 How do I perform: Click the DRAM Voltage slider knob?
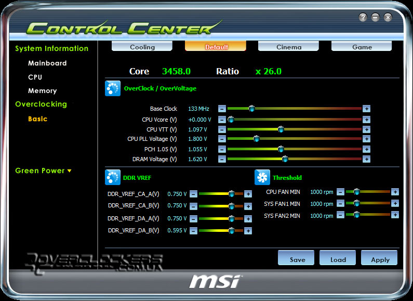(x=285, y=159)
